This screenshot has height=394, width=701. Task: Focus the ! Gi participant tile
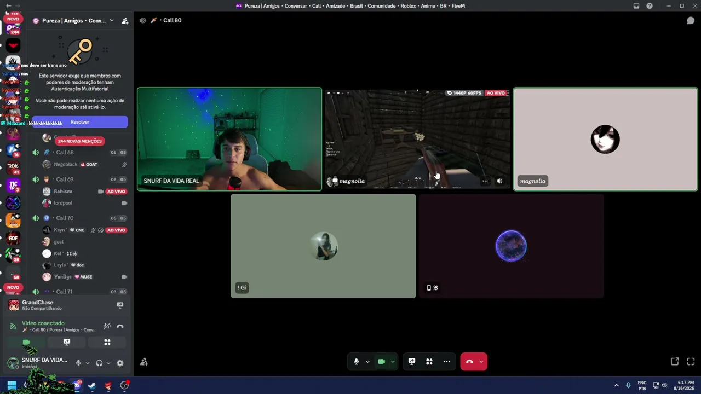[323, 246]
